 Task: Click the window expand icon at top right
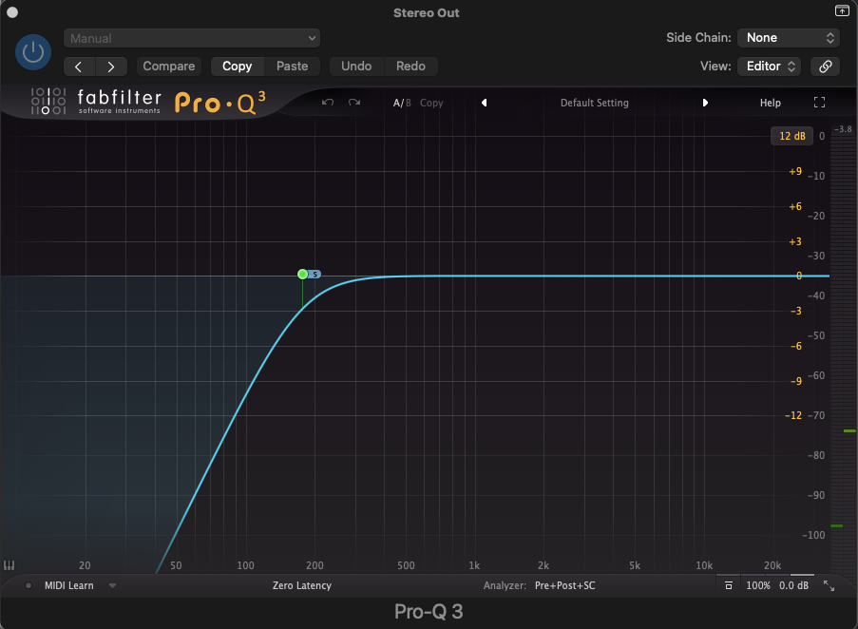[x=842, y=10]
